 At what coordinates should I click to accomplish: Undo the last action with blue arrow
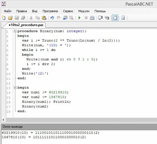(x=52, y=18)
